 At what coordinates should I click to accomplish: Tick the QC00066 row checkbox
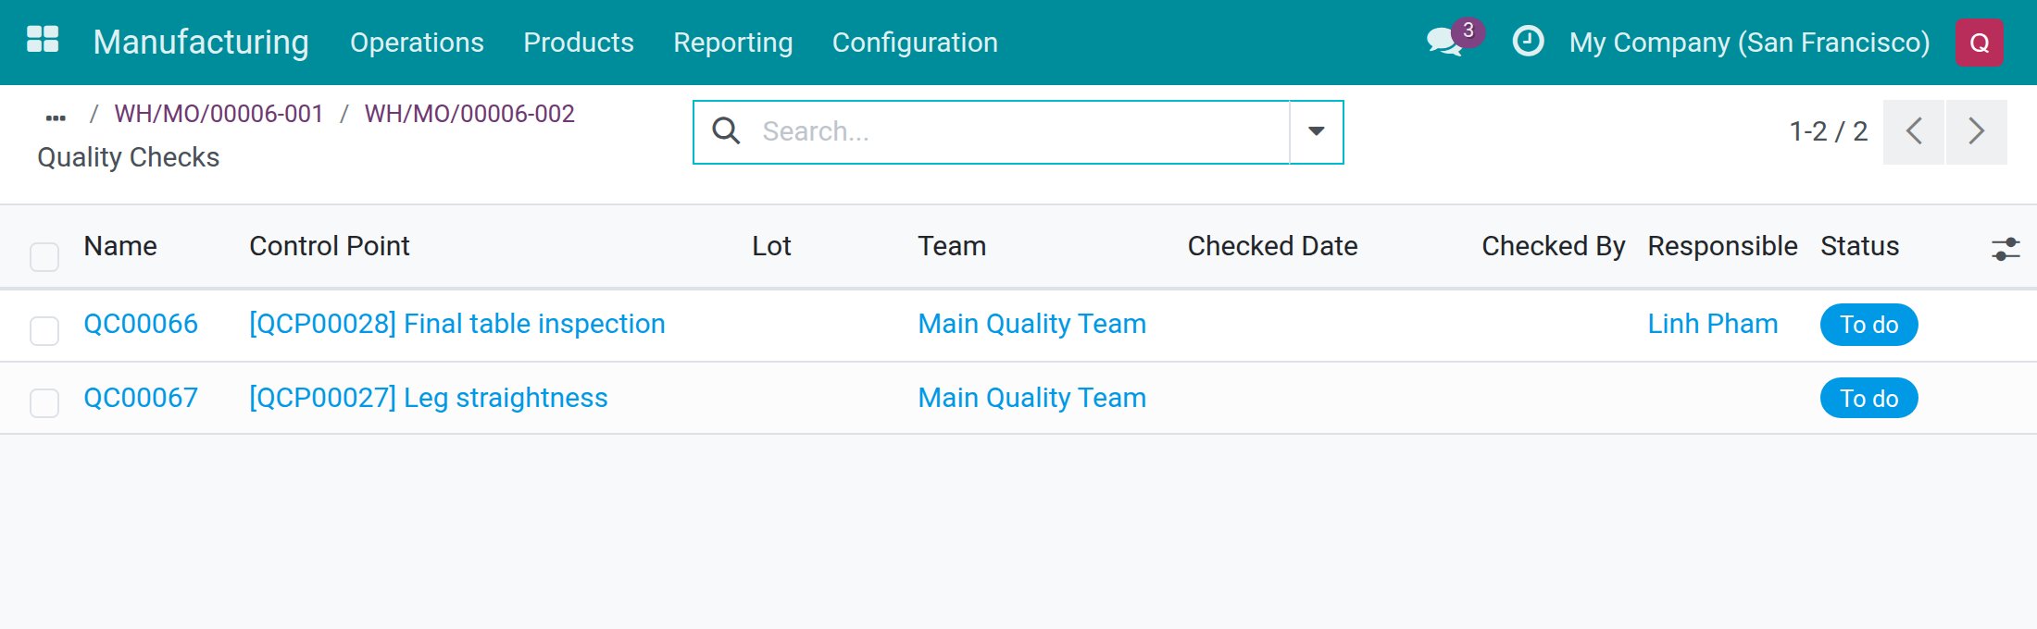click(x=44, y=330)
